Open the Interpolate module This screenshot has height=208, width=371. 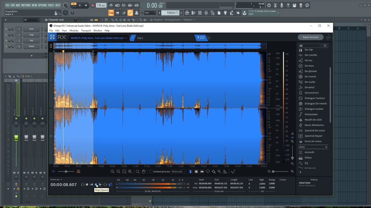click(311, 114)
